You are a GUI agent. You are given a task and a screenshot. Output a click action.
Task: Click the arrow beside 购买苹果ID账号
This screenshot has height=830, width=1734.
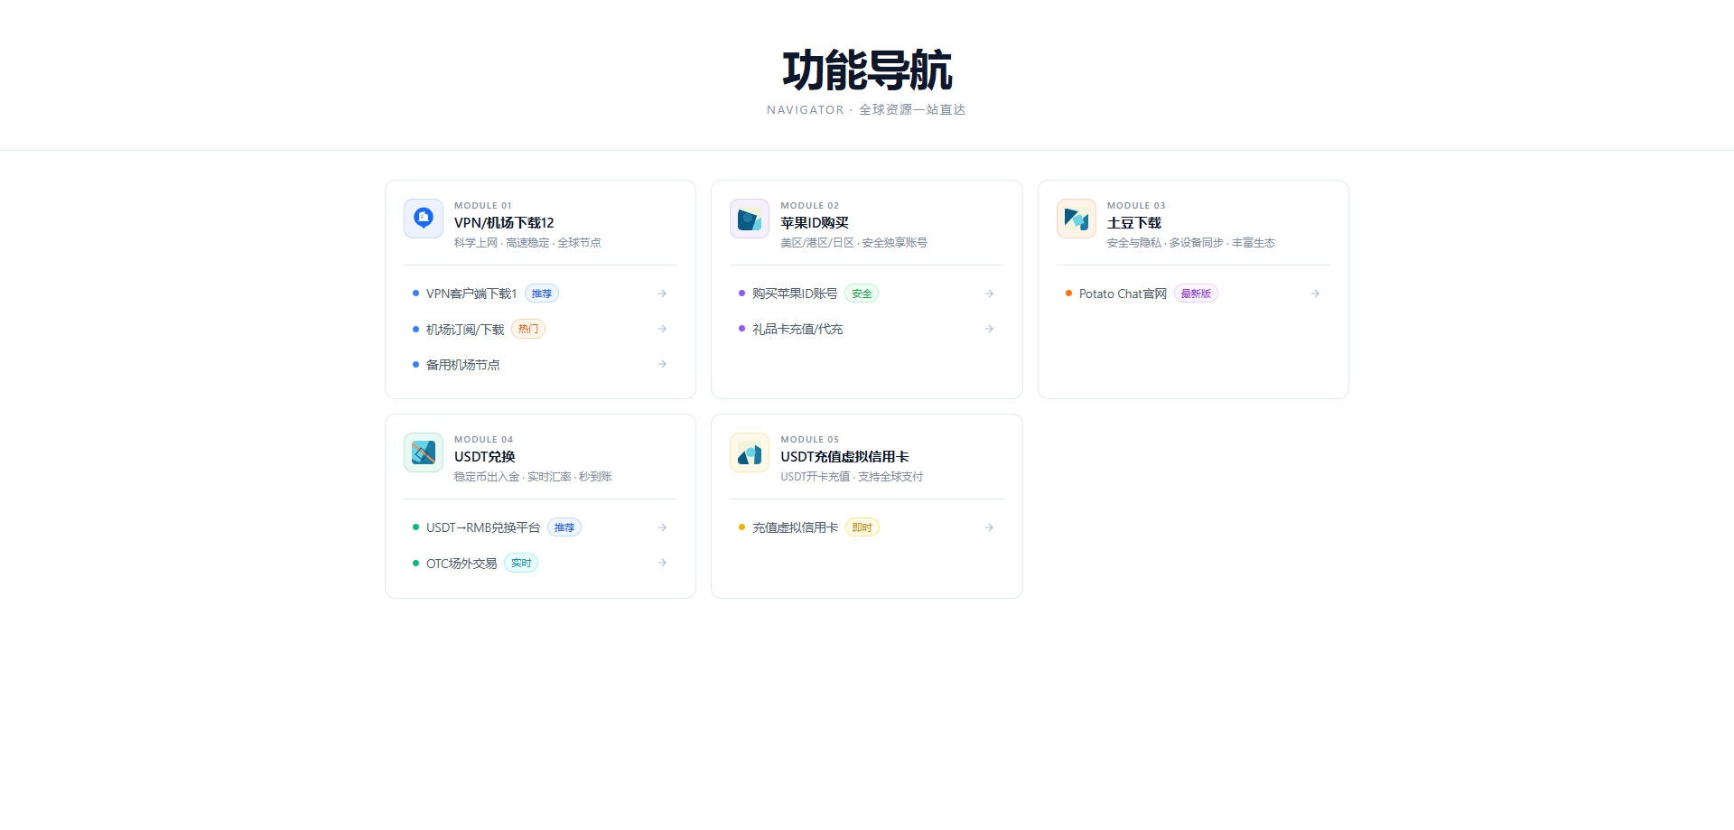pos(990,294)
